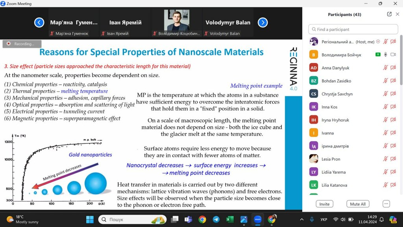
Task: Toggle Володимира Бойчук's microphone
Action: tap(385, 54)
